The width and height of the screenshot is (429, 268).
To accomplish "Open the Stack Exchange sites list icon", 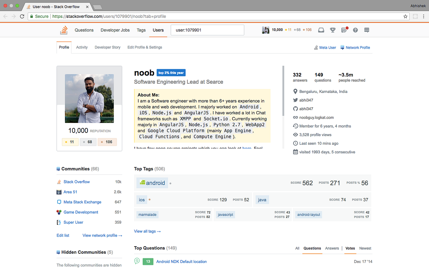I will coord(366,30).
